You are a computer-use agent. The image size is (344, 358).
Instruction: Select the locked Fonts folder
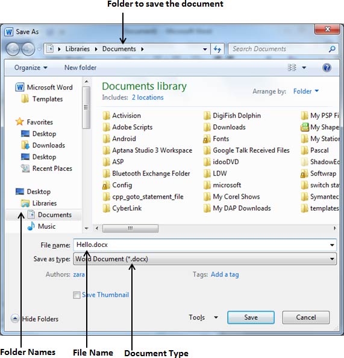(216, 139)
